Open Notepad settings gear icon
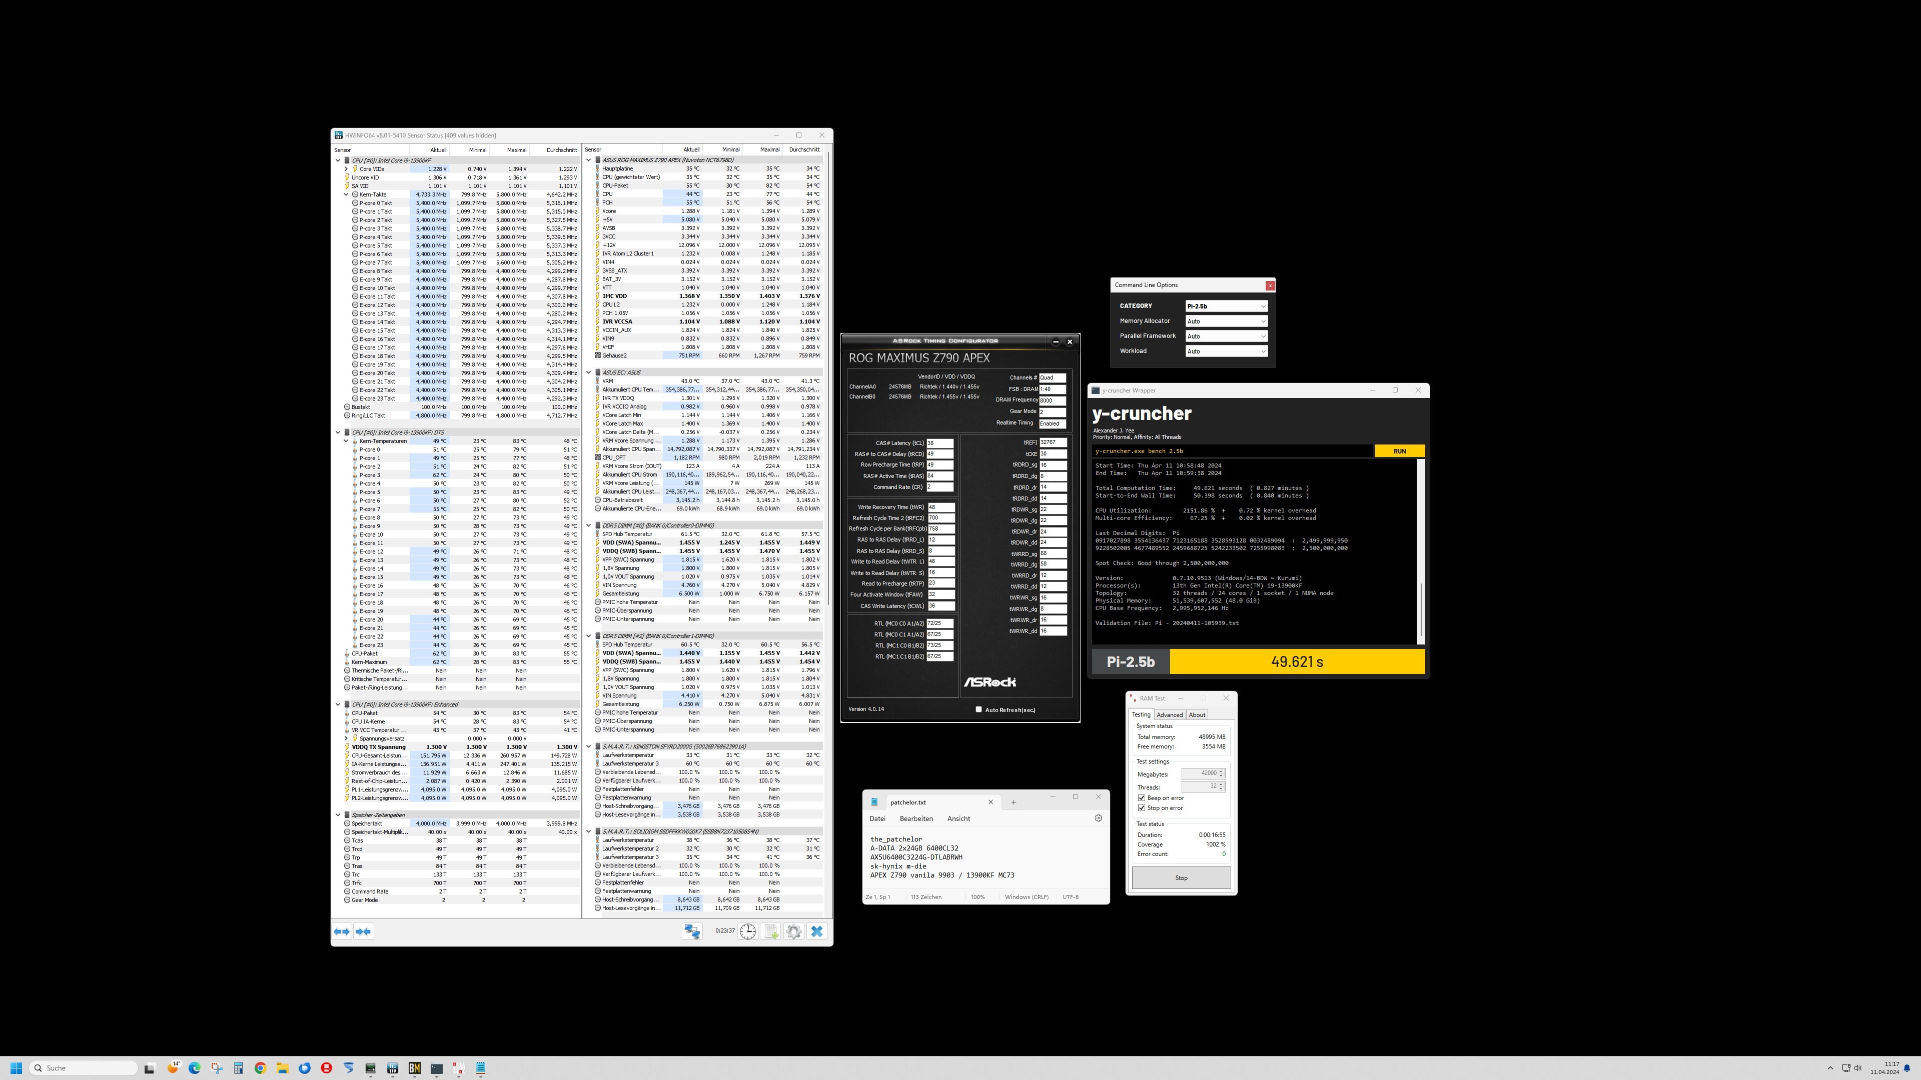1921x1080 pixels. (1098, 818)
